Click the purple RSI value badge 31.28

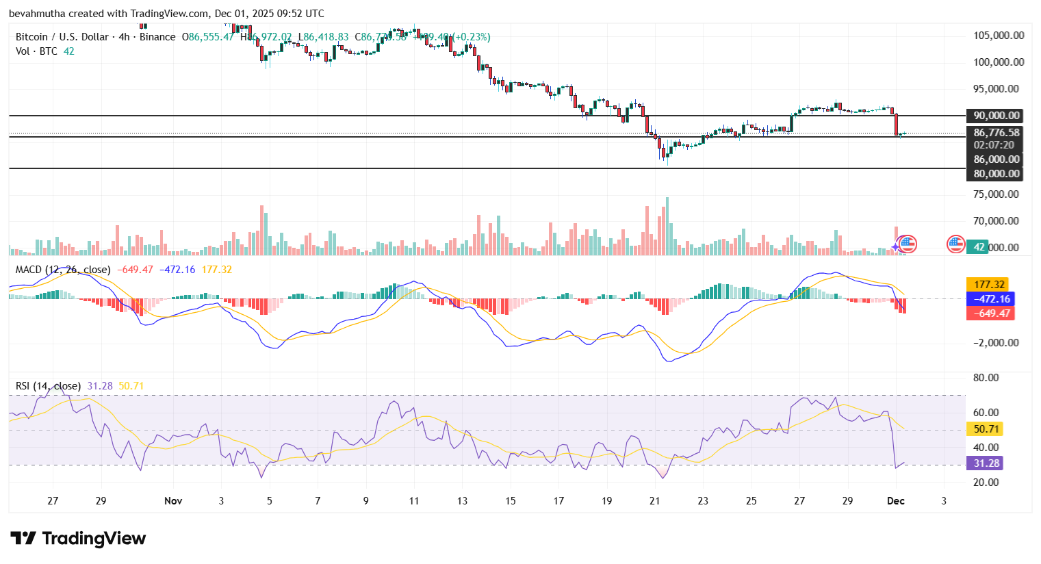pyautogui.click(x=984, y=463)
